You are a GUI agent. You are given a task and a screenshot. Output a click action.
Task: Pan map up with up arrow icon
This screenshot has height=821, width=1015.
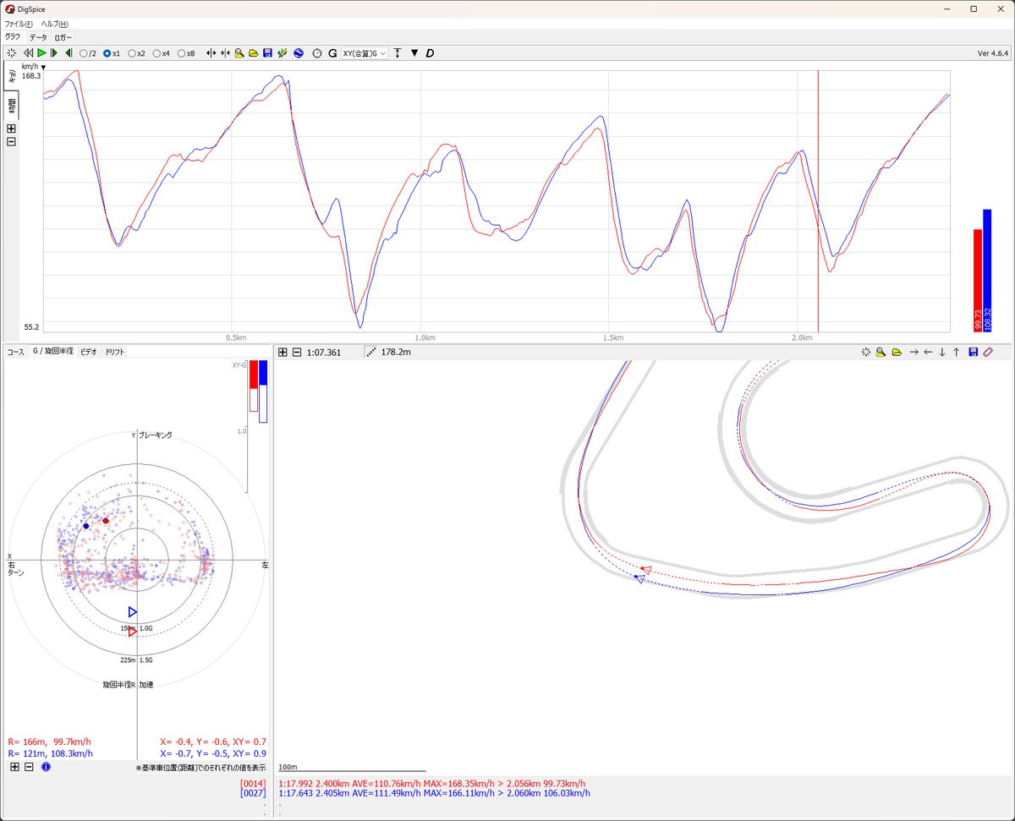pyautogui.click(x=957, y=352)
